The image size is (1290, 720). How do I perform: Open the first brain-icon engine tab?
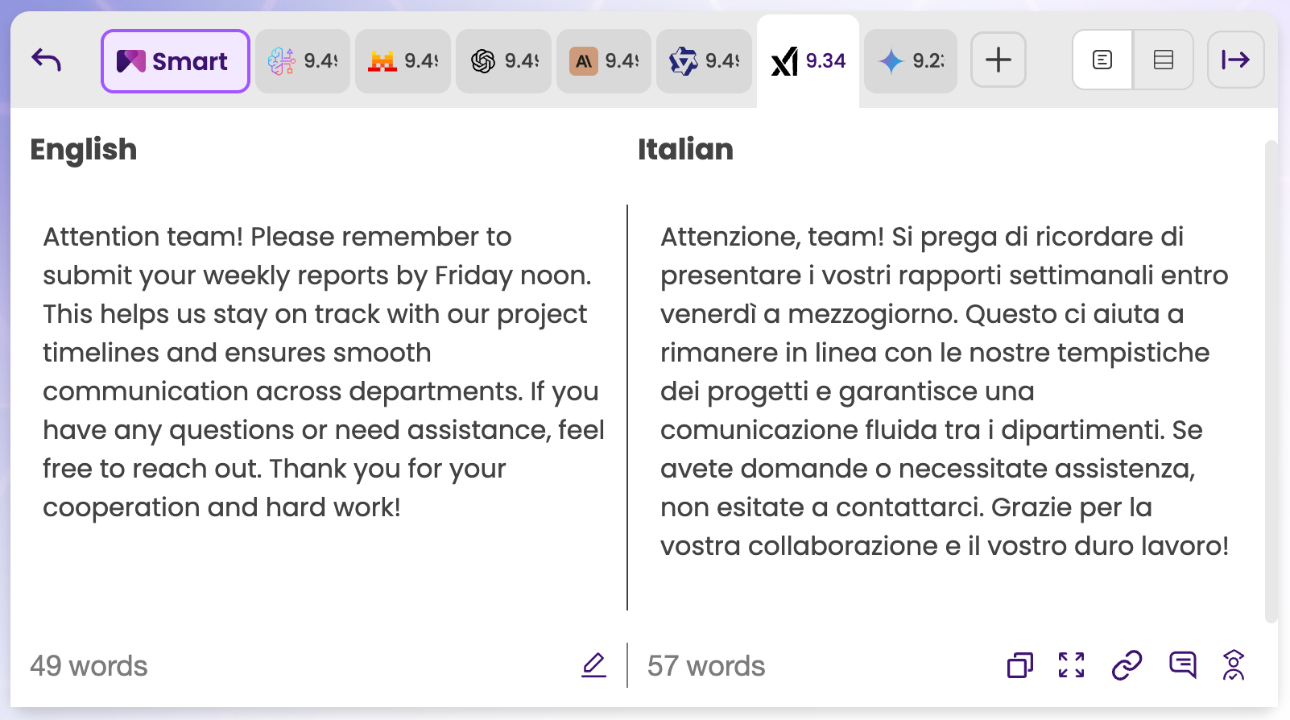click(x=302, y=61)
